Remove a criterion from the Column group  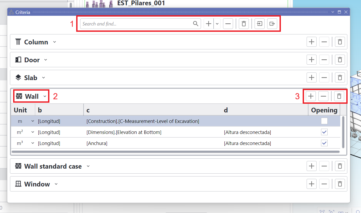(324, 42)
